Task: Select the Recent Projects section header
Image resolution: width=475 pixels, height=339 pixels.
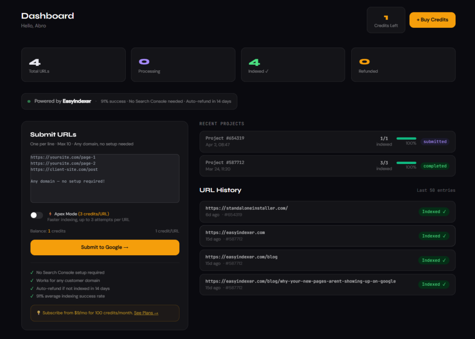Action: tap(222, 124)
